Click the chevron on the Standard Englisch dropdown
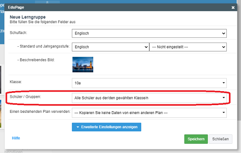This screenshot has width=241, height=153. pos(146,47)
